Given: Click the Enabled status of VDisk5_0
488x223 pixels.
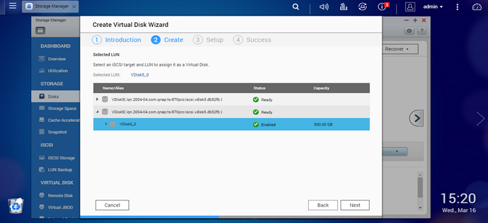Looking at the screenshot, I should coord(264,125).
